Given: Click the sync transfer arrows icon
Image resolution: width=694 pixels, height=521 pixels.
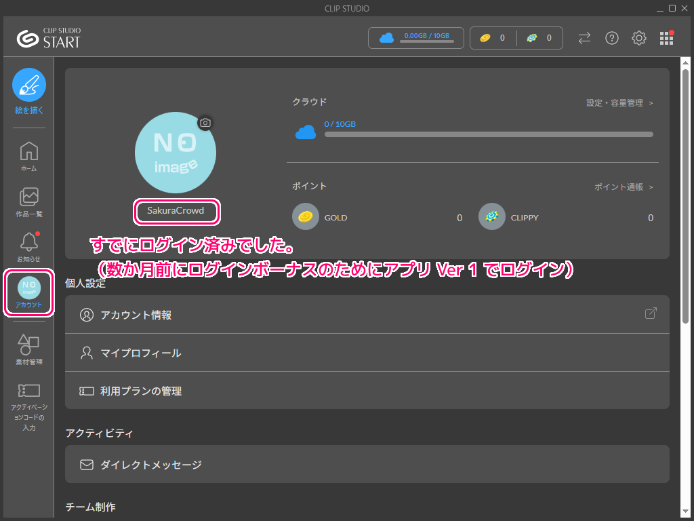Looking at the screenshot, I should (x=584, y=38).
